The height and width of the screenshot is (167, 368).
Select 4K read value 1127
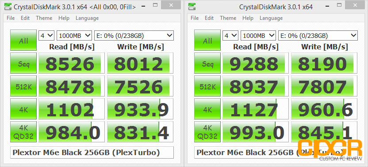256,109
